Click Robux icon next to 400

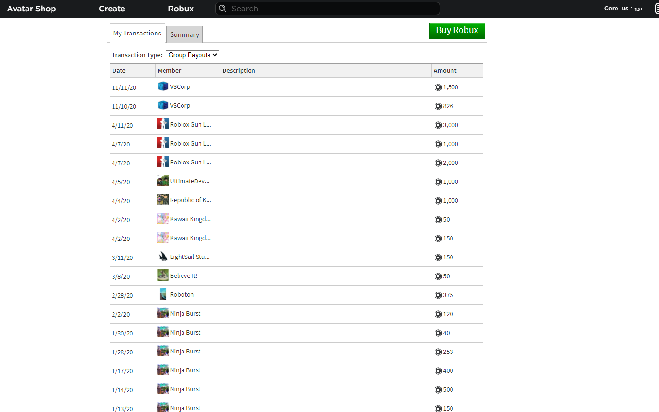[438, 371]
